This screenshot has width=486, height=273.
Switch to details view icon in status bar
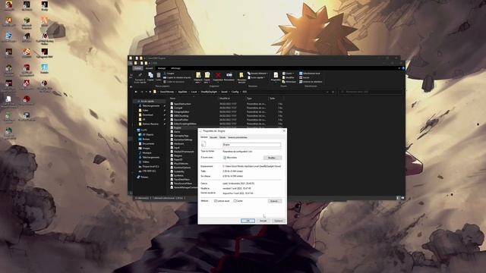[398, 198]
